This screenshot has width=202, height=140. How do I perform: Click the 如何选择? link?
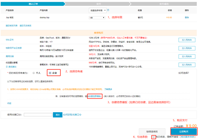click(183, 73)
